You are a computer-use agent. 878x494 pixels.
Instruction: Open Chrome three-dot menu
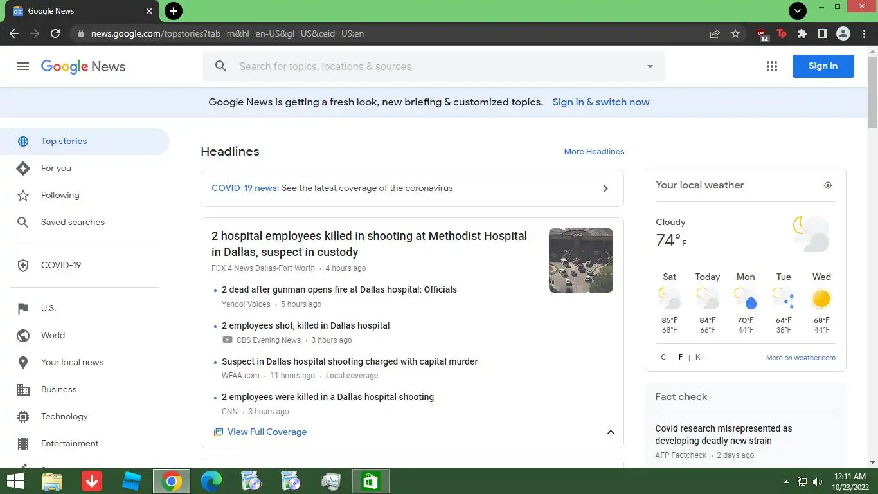click(864, 33)
